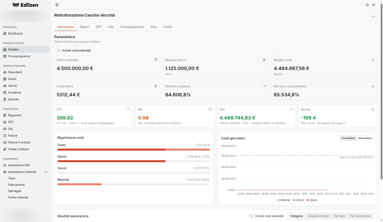Click the Impostazioni Bot icon
Screen dimensions: 383x222
pyautogui.click(x=5, y=165)
